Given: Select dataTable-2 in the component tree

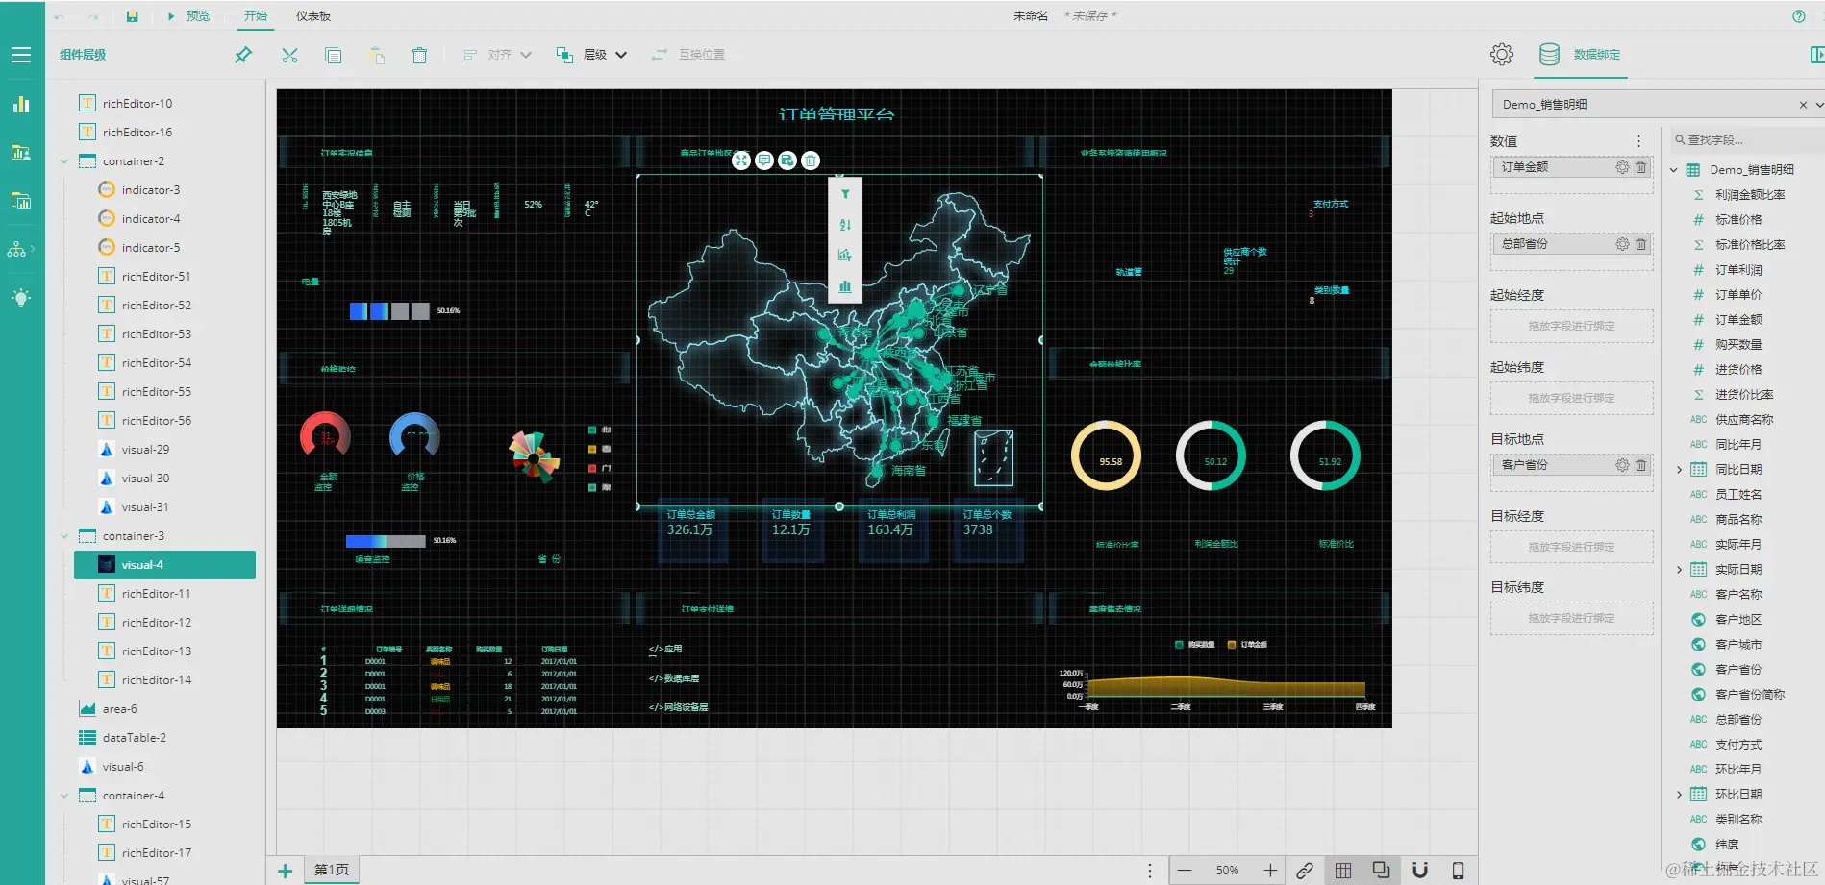Looking at the screenshot, I should click(135, 738).
